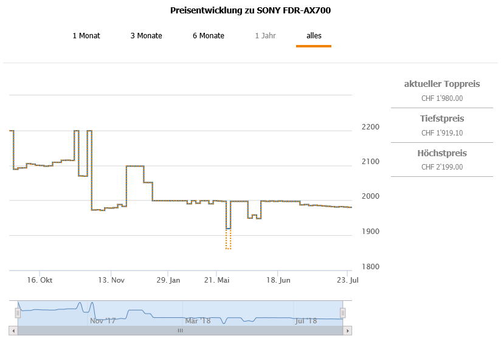Click the chart title Preisentwicklung zu SONY FDR-AX700
The height and width of the screenshot is (344, 501).
coord(250,10)
